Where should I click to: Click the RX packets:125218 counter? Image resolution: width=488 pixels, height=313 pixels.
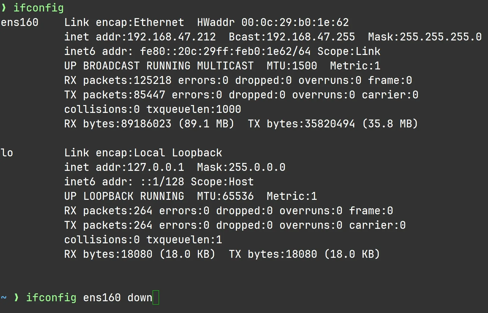pyautogui.click(x=118, y=80)
